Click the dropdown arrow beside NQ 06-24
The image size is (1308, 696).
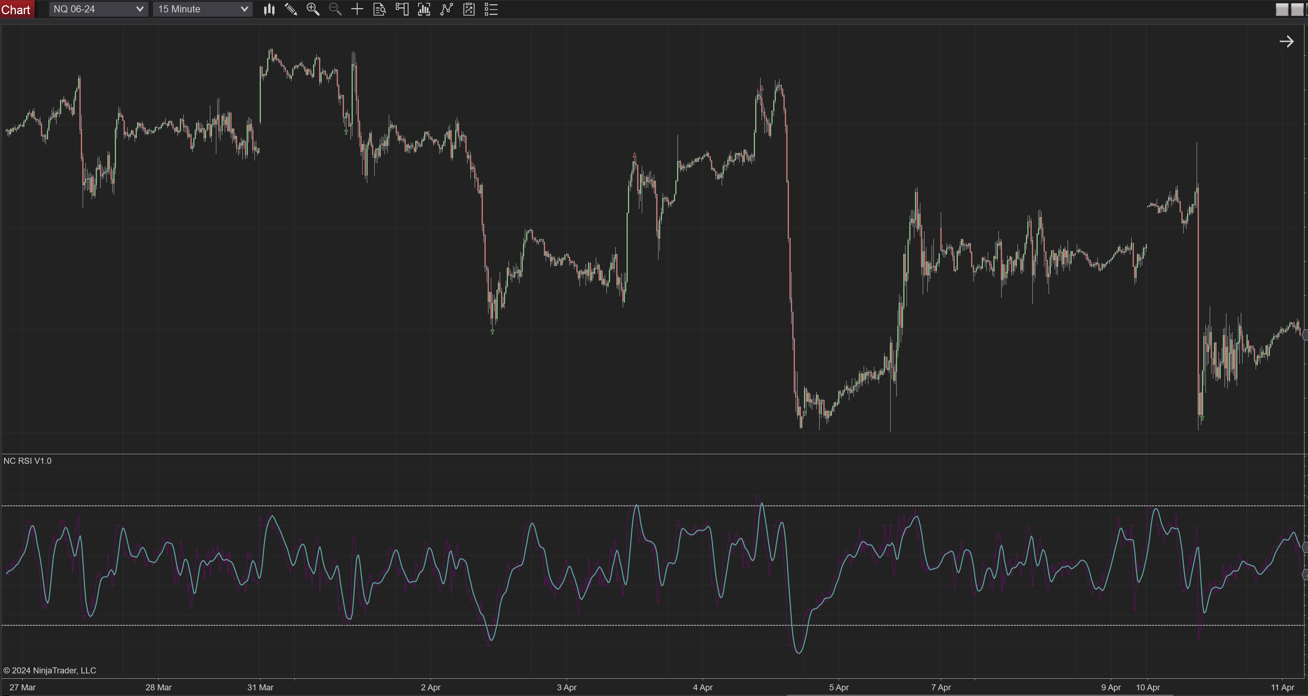tap(140, 9)
